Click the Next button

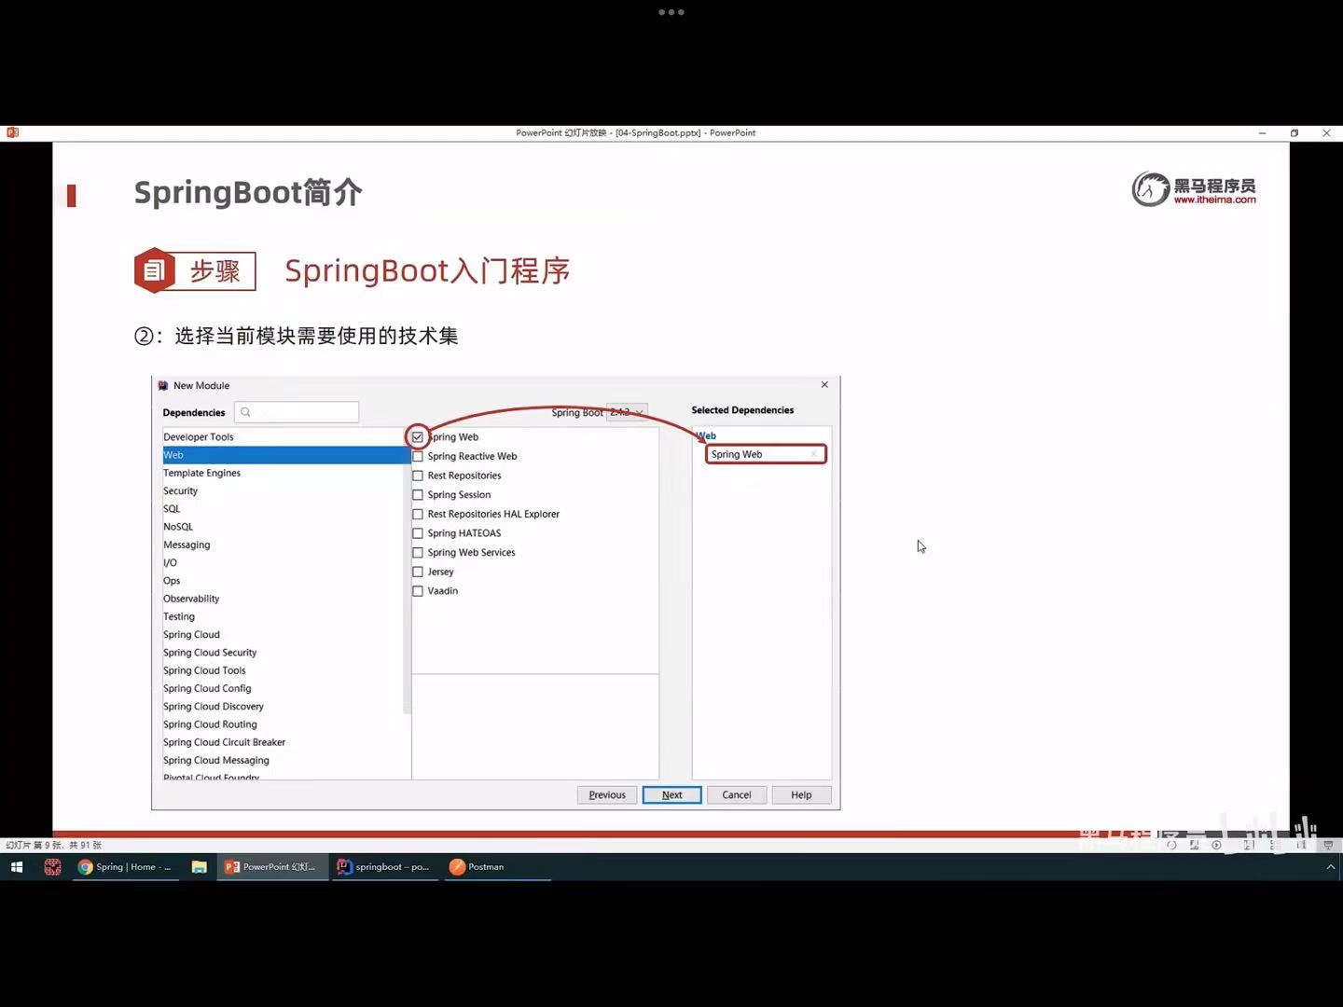(671, 794)
